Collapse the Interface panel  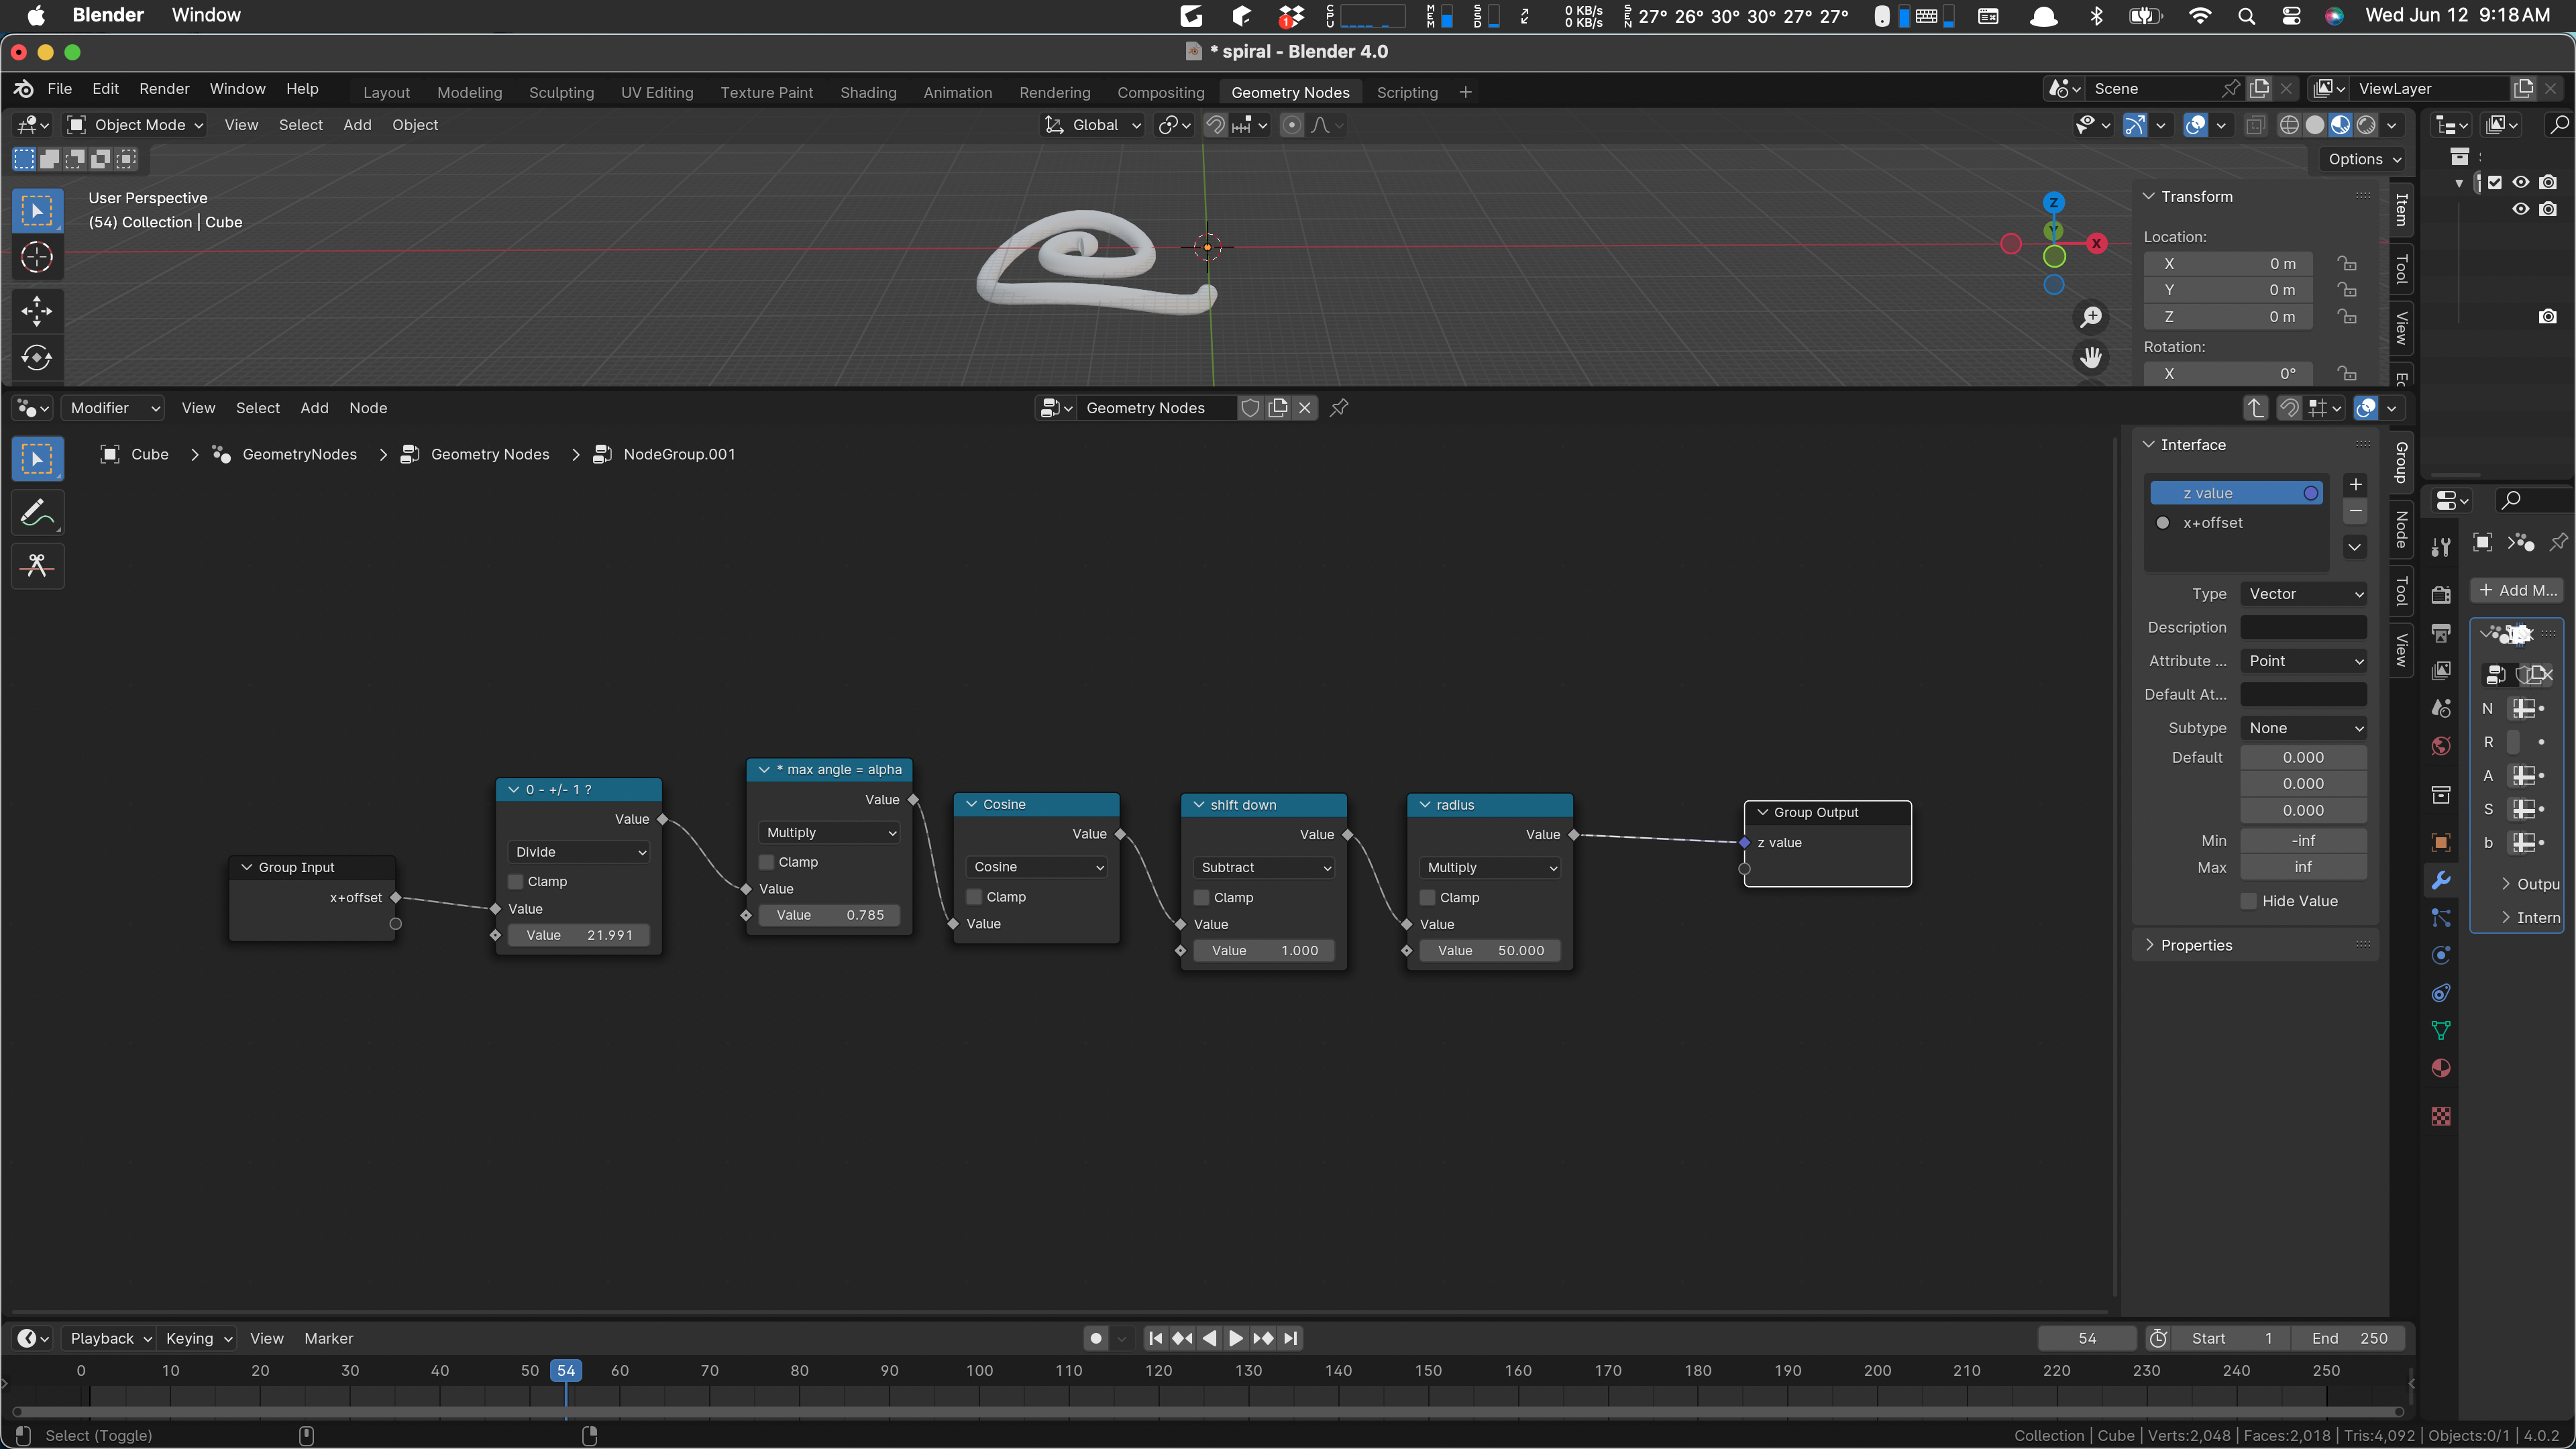[2148, 445]
